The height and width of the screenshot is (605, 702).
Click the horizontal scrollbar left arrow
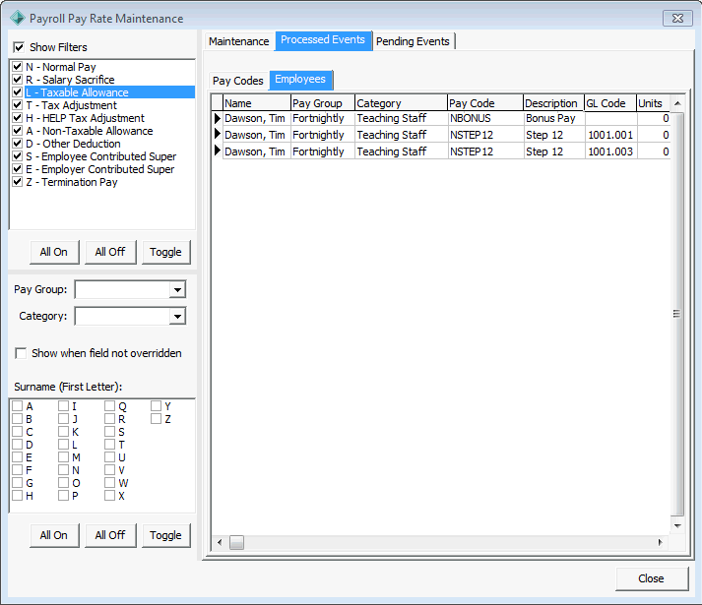220,542
